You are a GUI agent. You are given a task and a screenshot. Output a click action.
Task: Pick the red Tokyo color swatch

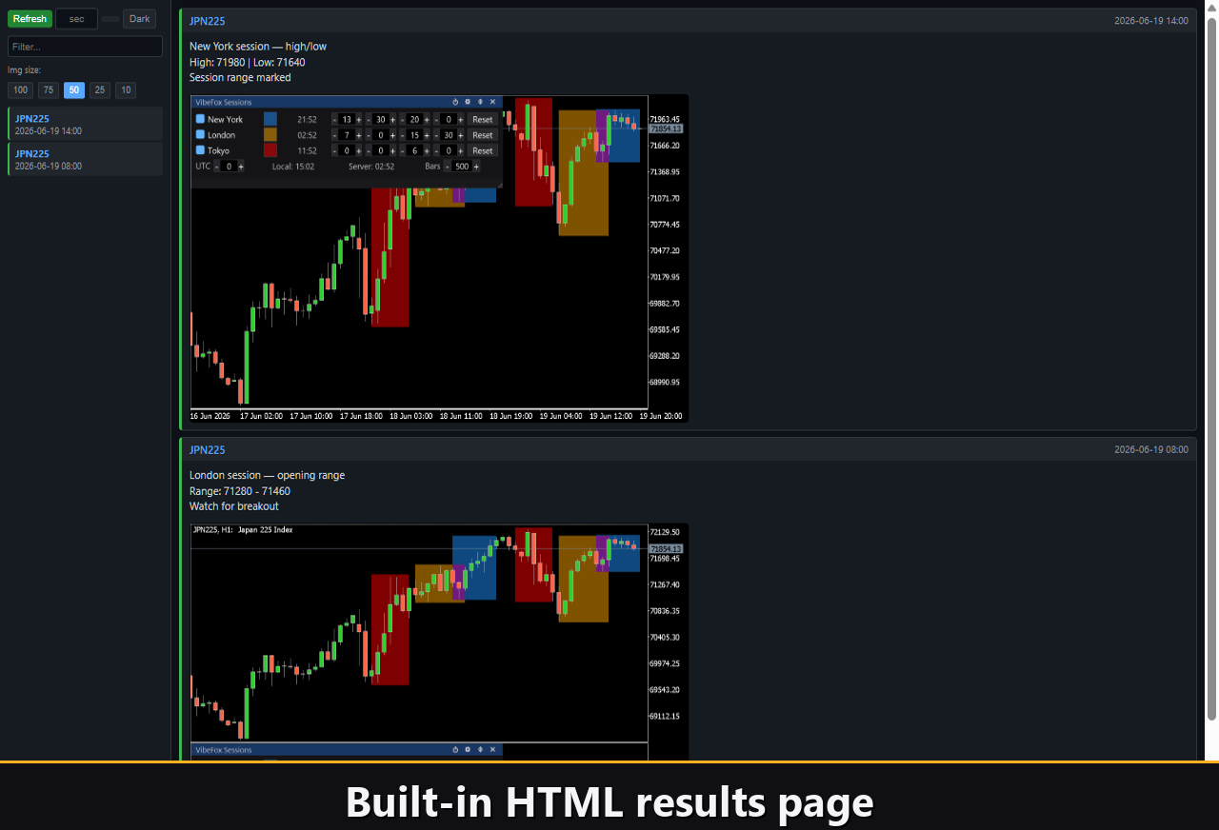270,150
